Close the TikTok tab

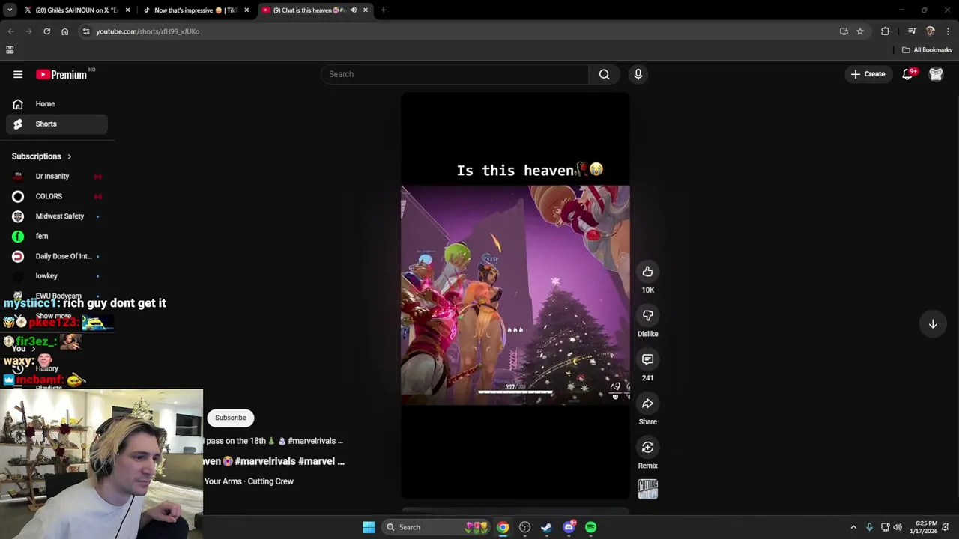(x=246, y=10)
